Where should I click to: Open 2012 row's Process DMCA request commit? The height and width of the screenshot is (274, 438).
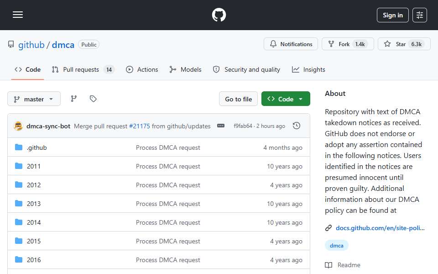[168, 185]
